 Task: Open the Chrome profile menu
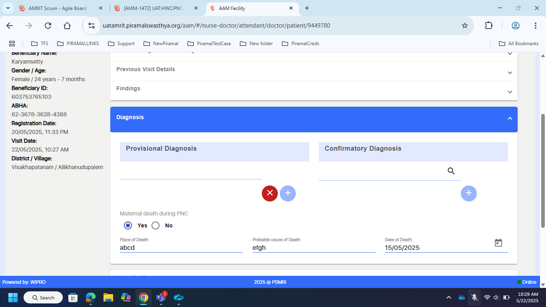click(x=516, y=26)
